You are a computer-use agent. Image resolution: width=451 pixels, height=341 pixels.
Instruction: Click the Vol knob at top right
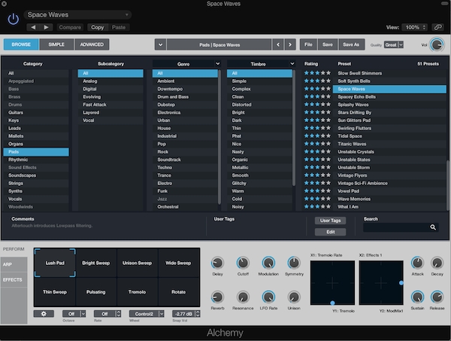(437, 44)
